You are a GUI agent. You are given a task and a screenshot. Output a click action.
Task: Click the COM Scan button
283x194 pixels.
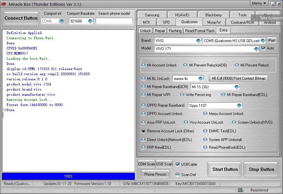(146, 164)
